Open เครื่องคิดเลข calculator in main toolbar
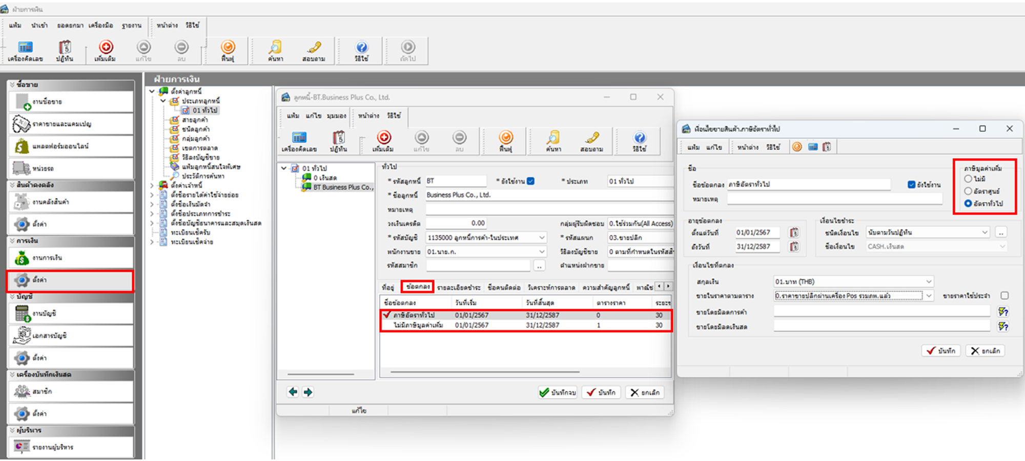Image resolution: width=1025 pixels, height=461 pixels. coord(25,50)
